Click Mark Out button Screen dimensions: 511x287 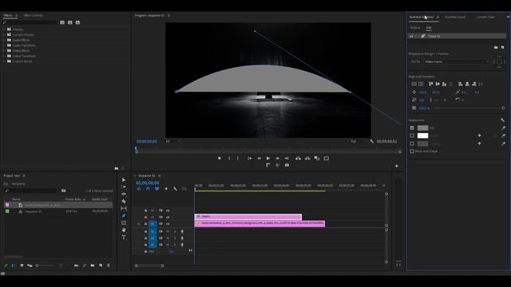pyautogui.click(x=238, y=158)
